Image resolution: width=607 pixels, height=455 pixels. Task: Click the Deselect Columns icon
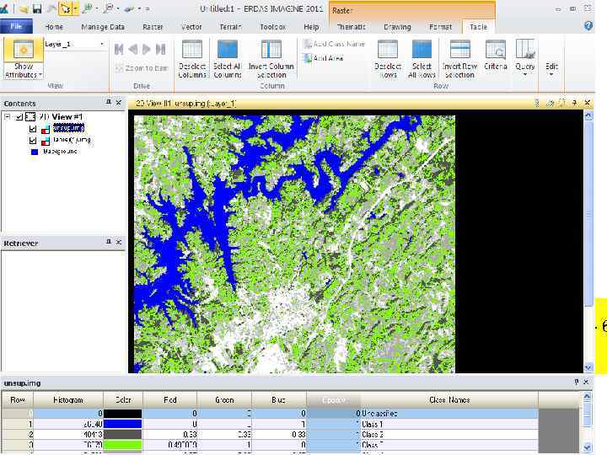coord(192,50)
